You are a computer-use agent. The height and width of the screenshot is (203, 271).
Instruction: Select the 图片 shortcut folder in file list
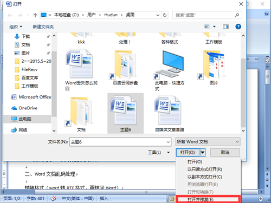214,68
